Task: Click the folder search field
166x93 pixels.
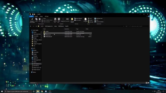Action: pyautogui.click(x=139, y=26)
